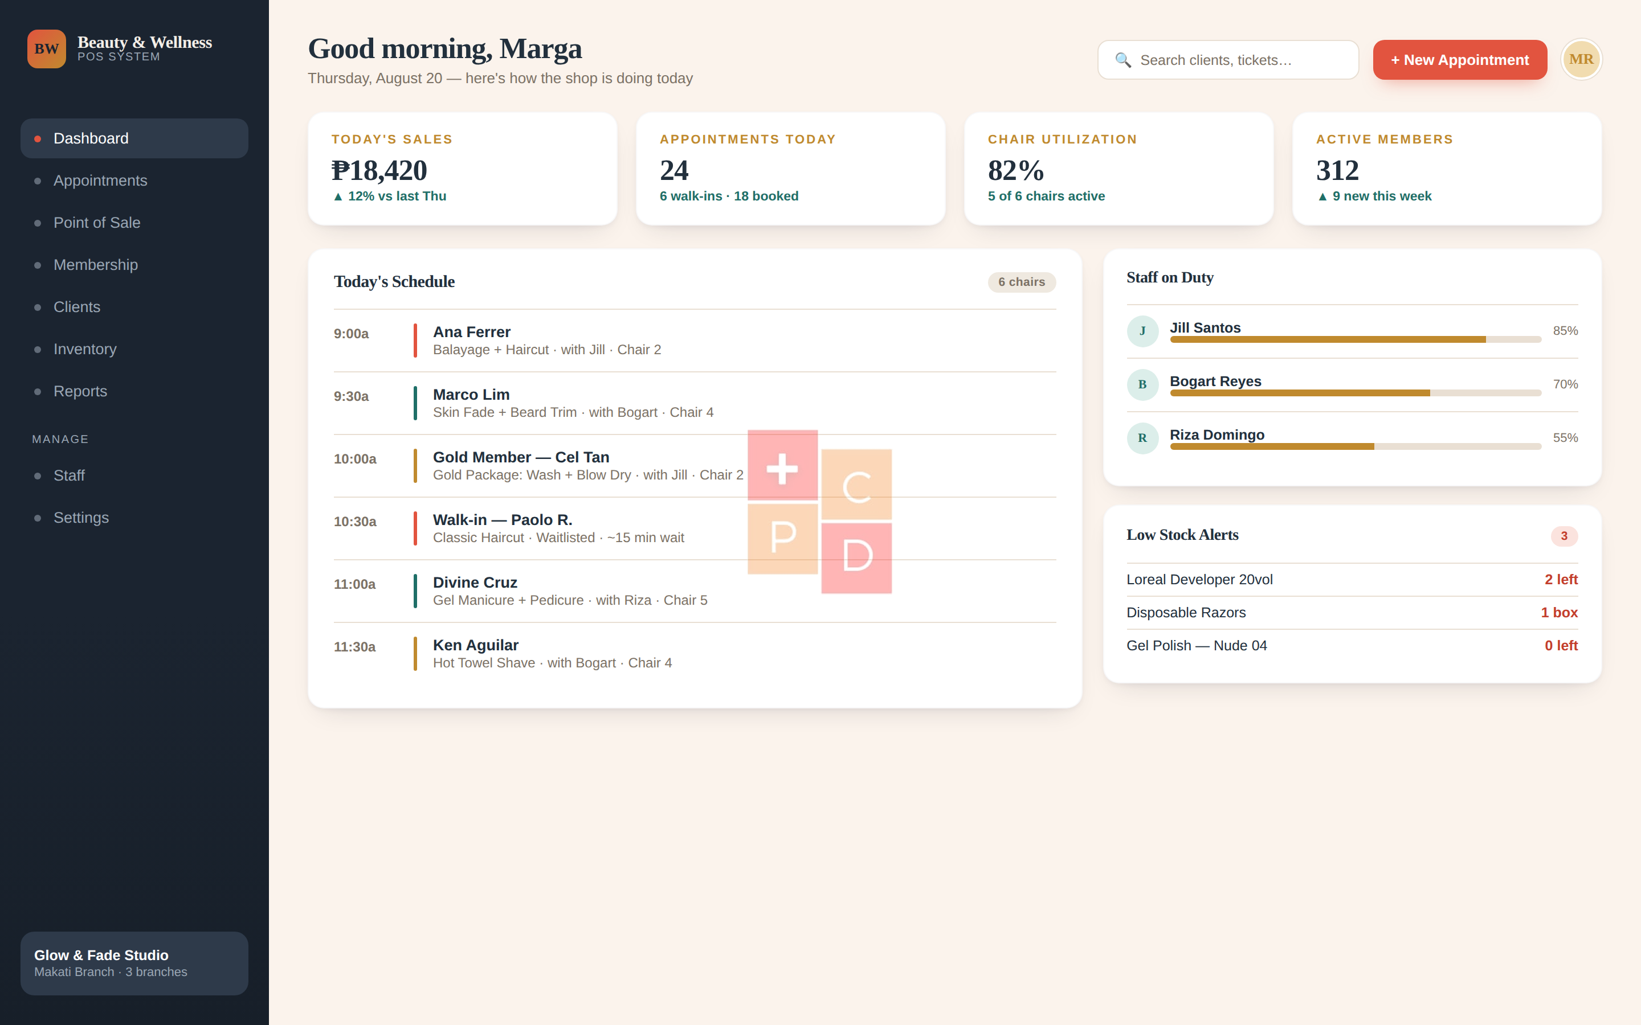Open Point of Sale section
The width and height of the screenshot is (1641, 1025).
point(134,222)
